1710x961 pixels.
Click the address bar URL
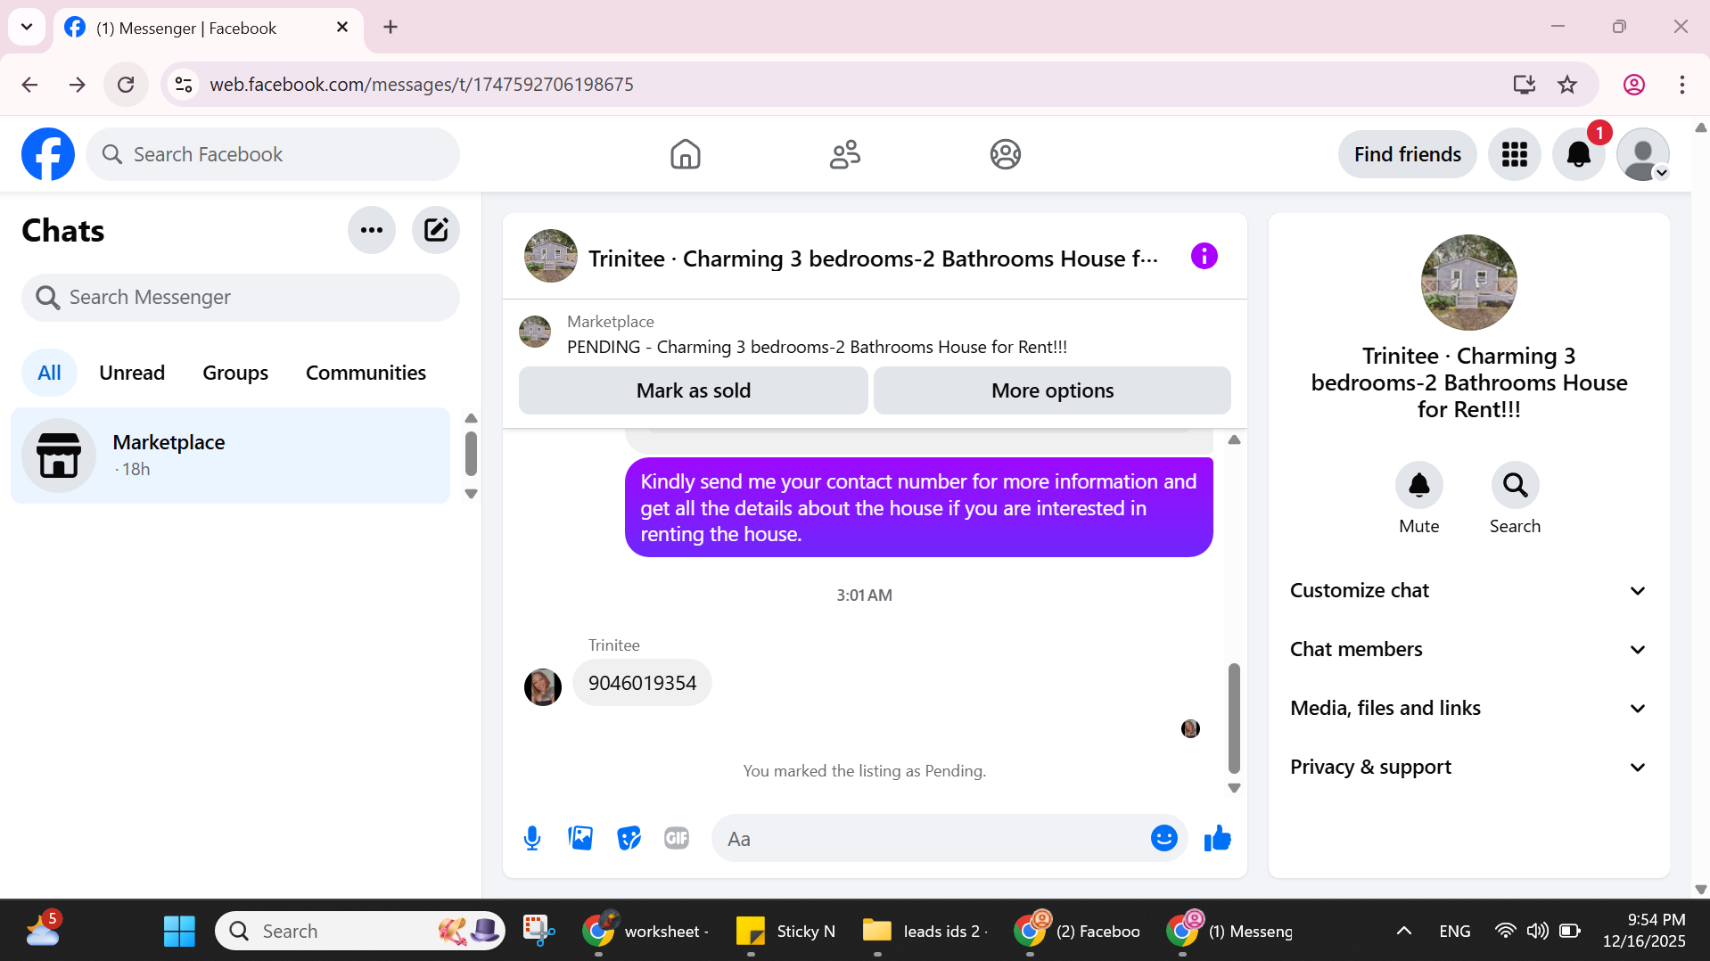click(x=422, y=85)
